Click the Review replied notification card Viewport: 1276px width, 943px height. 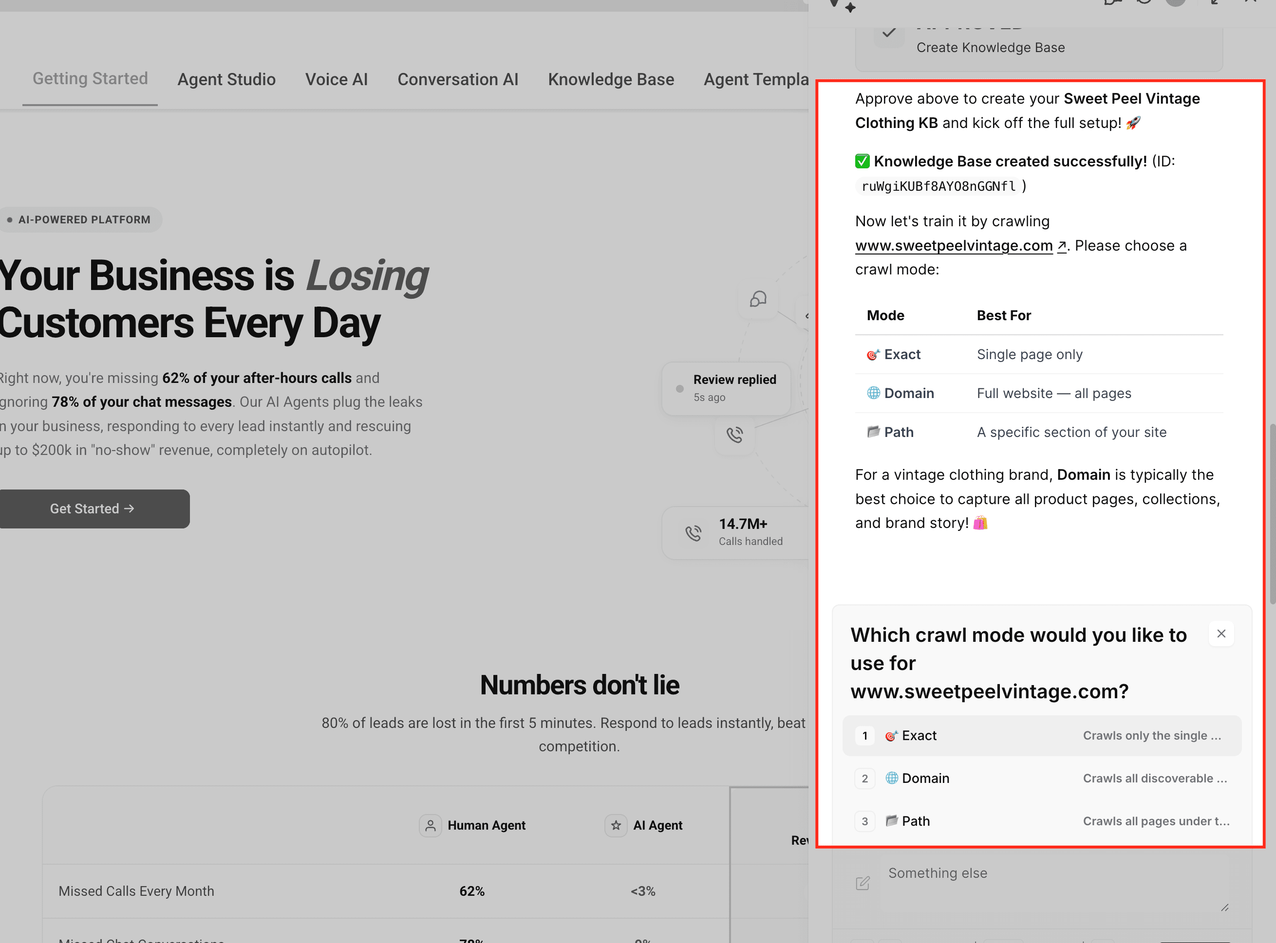click(726, 388)
